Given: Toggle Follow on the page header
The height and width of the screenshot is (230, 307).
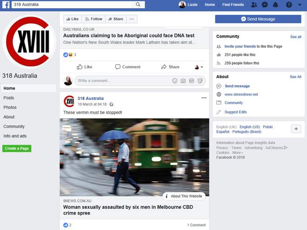Looking at the screenshot, I should [93, 19].
